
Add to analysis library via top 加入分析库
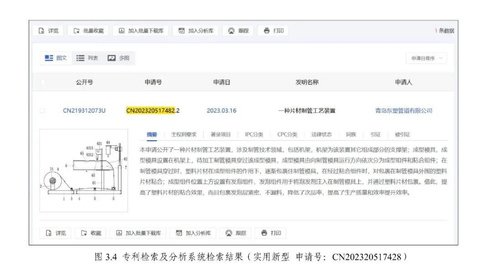(x=196, y=31)
